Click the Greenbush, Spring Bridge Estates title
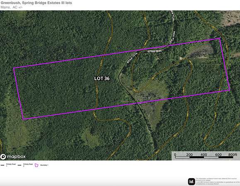 [36, 3]
